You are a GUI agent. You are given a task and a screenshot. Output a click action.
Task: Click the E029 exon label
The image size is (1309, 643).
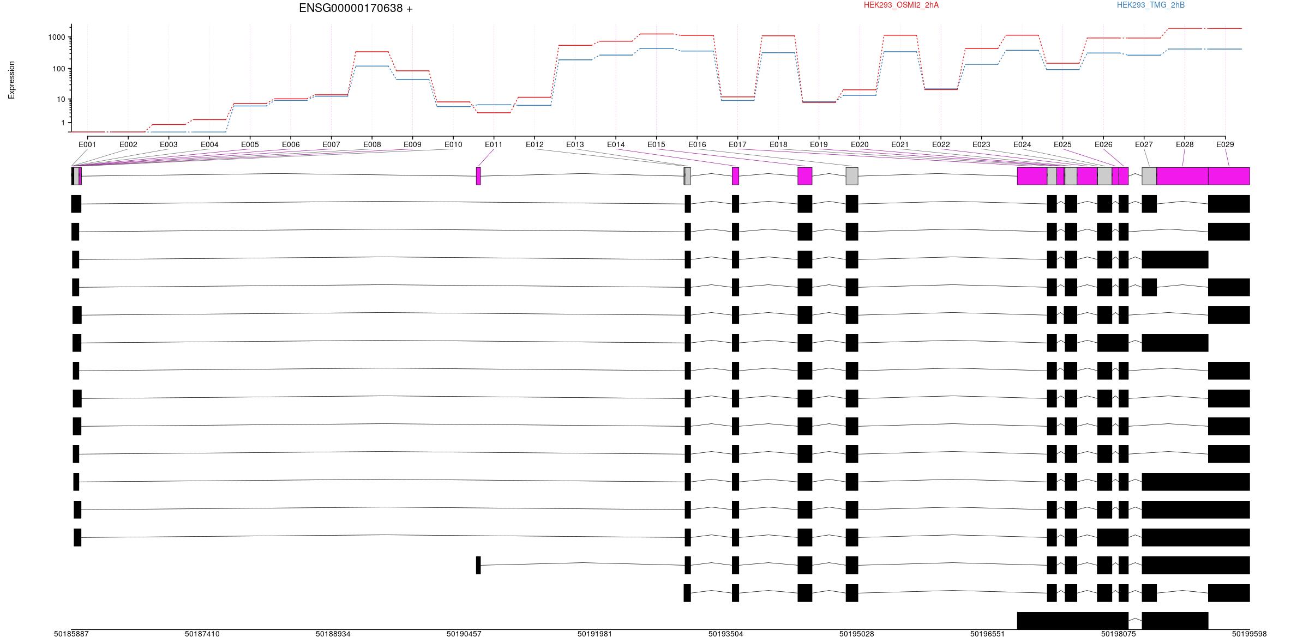point(1225,144)
